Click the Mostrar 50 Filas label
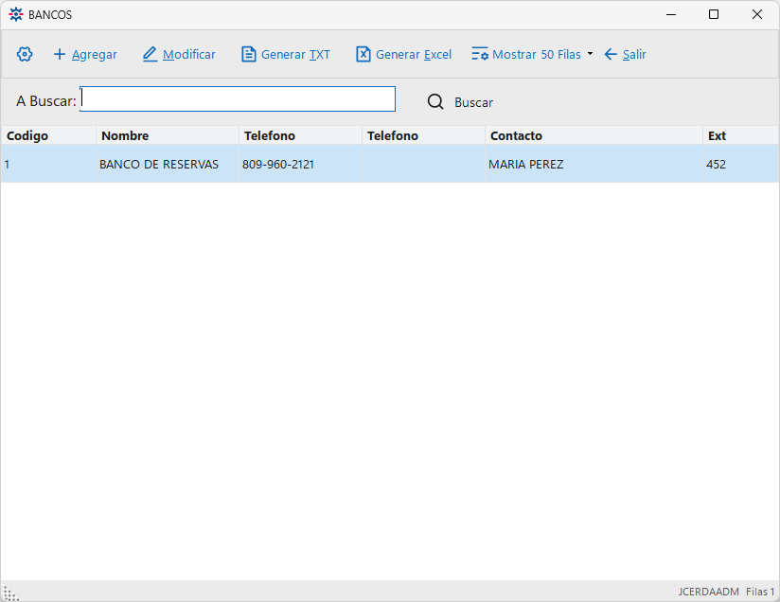Viewport: 780px width, 602px height. pos(537,54)
